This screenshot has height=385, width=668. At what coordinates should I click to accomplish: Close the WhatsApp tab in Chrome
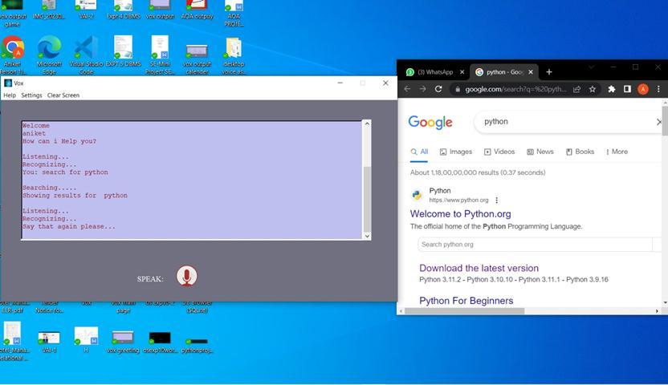click(462, 72)
